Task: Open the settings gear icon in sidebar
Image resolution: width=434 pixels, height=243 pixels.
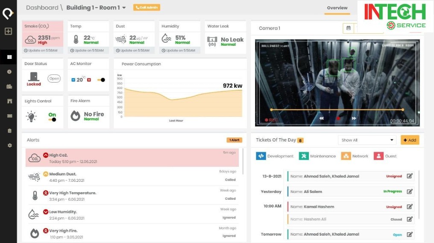Action: coord(10,145)
